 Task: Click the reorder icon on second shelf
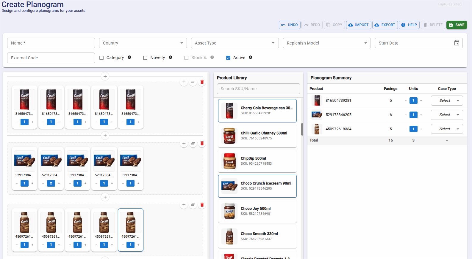coord(193,143)
